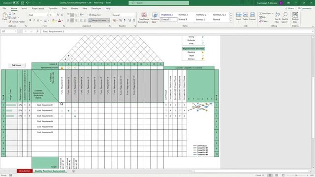Click the Top Align icon
This screenshot has height=177, width=315.
coord(68,15)
